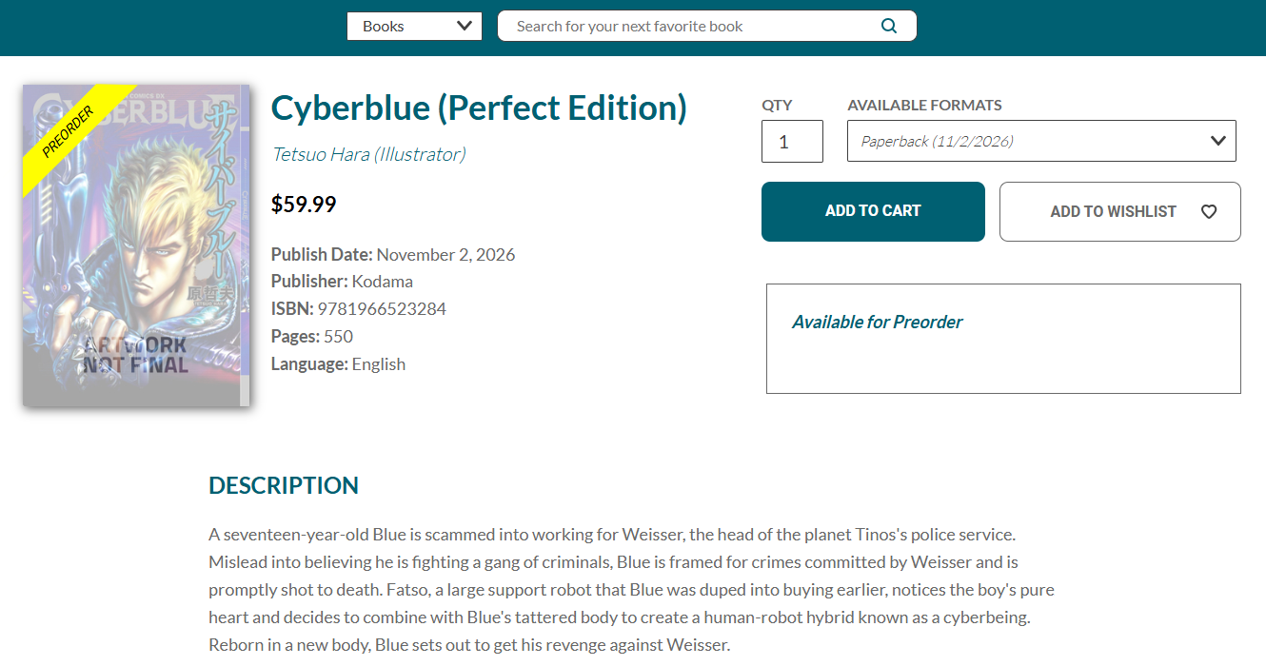
Task: Click the Available for Preorder notice
Action: [877, 322]
